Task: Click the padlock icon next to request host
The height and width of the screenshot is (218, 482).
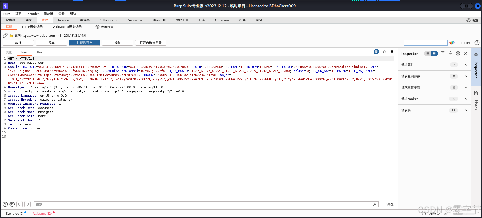Action: coord(11,35)
